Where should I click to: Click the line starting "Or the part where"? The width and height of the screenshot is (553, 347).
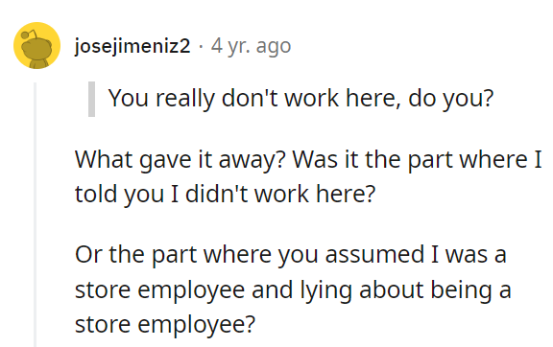(291, 255)
